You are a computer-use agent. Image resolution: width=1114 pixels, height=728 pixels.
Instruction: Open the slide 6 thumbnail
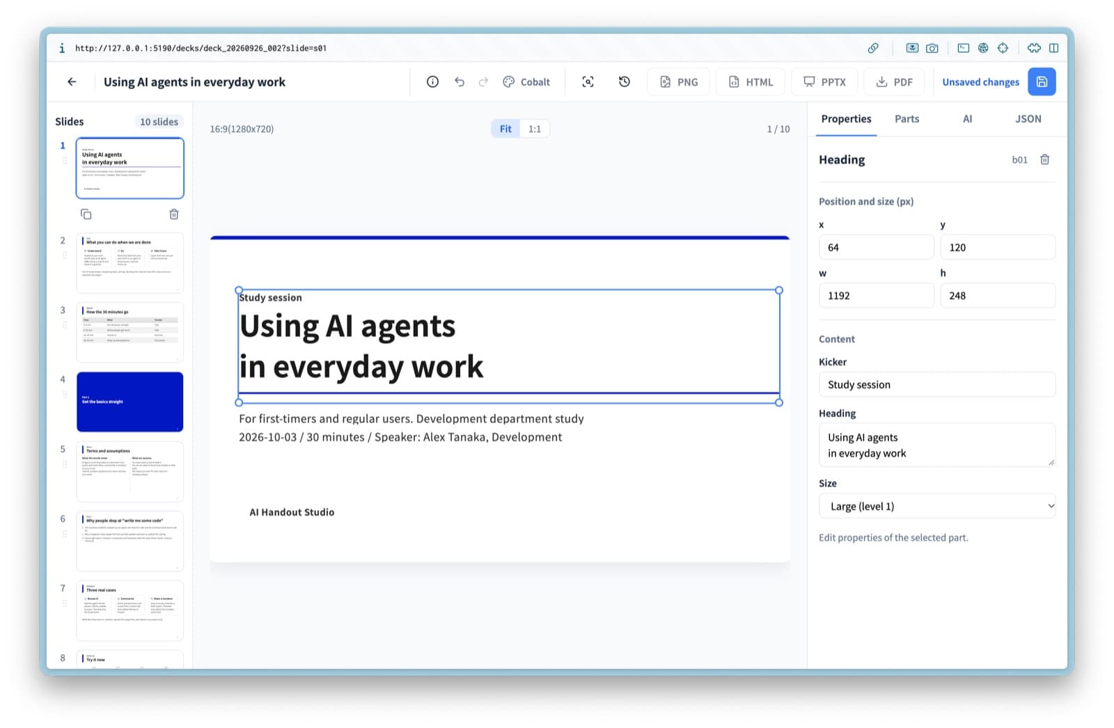click(x=130, y=541)
